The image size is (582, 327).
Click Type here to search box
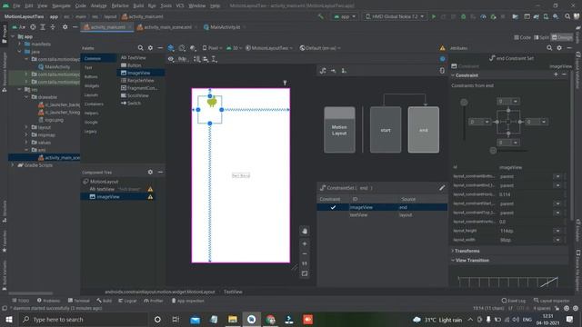83,320
